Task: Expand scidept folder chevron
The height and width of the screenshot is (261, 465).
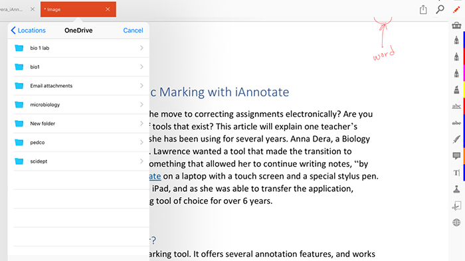Action: 141,161
